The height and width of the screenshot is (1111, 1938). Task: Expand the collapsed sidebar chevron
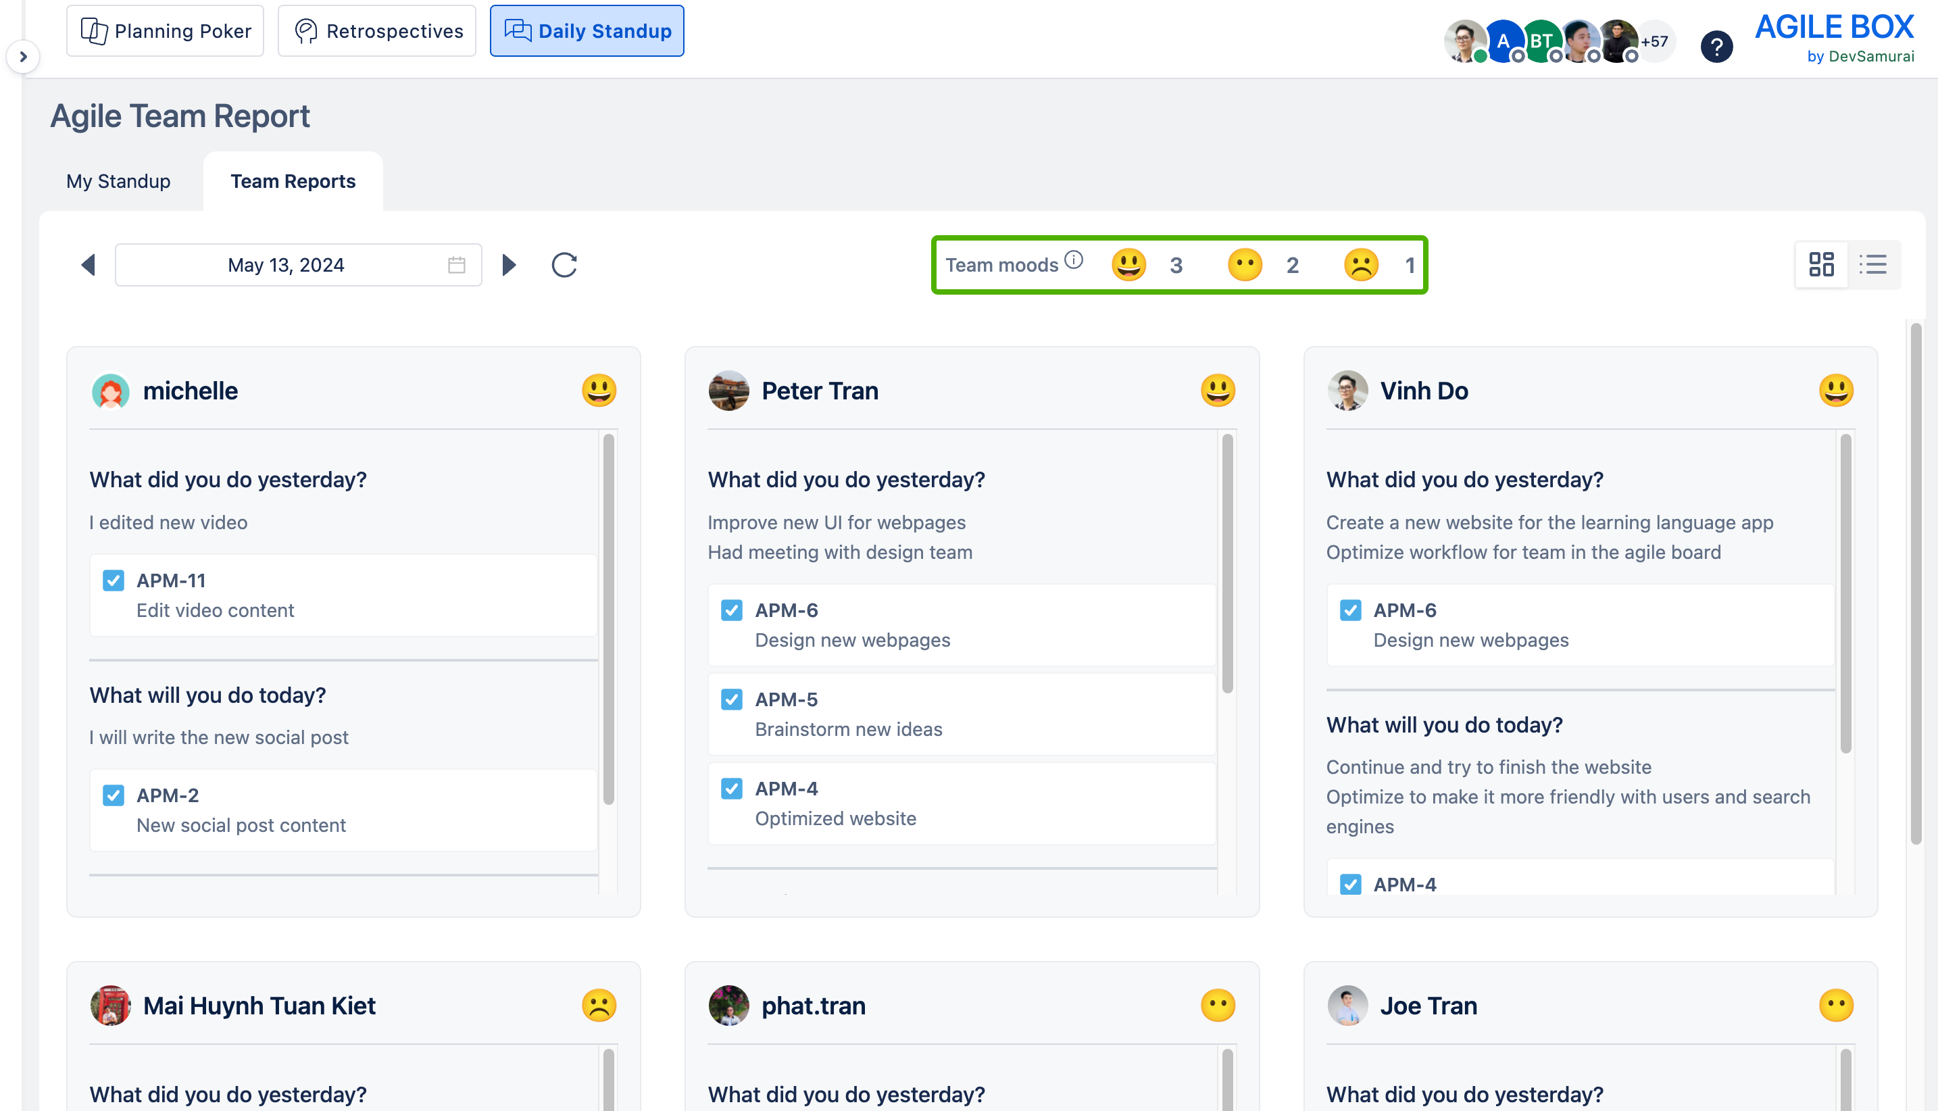coord(23,57)
